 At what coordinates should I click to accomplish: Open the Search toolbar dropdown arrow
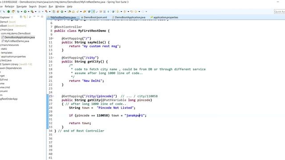click(81, 12)
